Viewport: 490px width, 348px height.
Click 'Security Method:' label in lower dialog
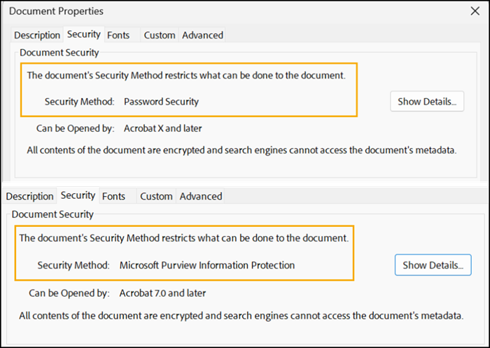point(73,265)
